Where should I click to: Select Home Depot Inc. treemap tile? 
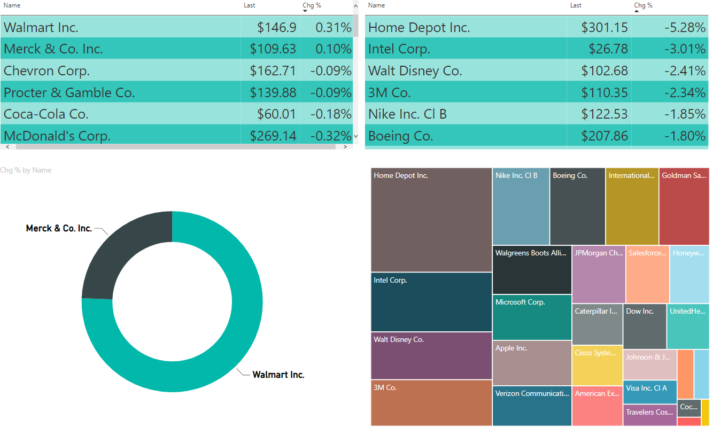pyautogui.click(x=431, y=220)
